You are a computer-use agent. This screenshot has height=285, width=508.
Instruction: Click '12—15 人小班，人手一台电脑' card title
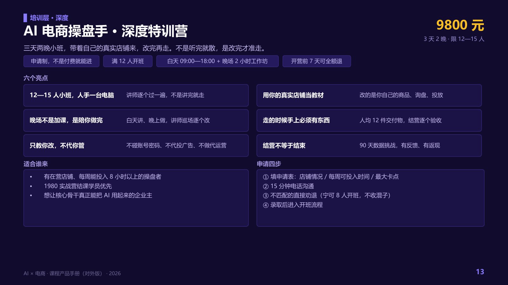tap(72, 95)
